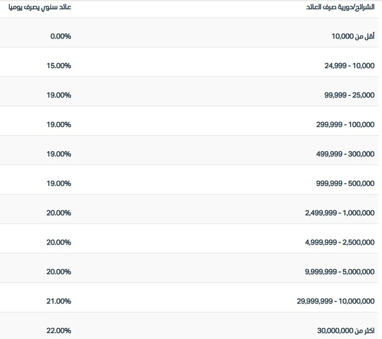
Task: Select the '9,999,999 - 5,000,000' tier cell
Action: tap(340, 272)
